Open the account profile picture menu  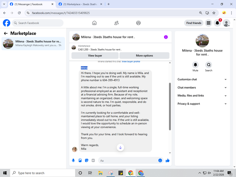click(227, 23)
